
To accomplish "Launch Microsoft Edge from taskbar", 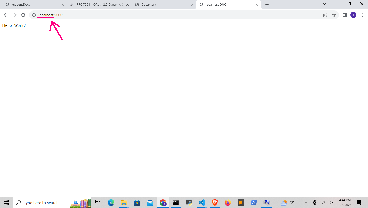I will [x=111, y=203].
